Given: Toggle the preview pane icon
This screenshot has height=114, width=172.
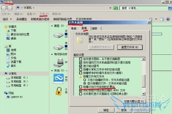Looking at the screenshot, I should coord(162,19).
